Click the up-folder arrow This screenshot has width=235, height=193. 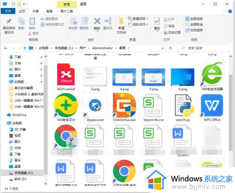coord(24,48)
